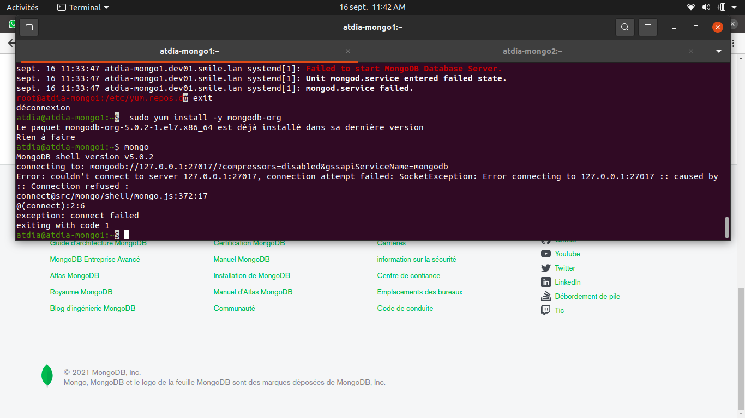Viewport: 745px width, 418px height.
Task: Open a new terminal tab
Action: [29, 27]
